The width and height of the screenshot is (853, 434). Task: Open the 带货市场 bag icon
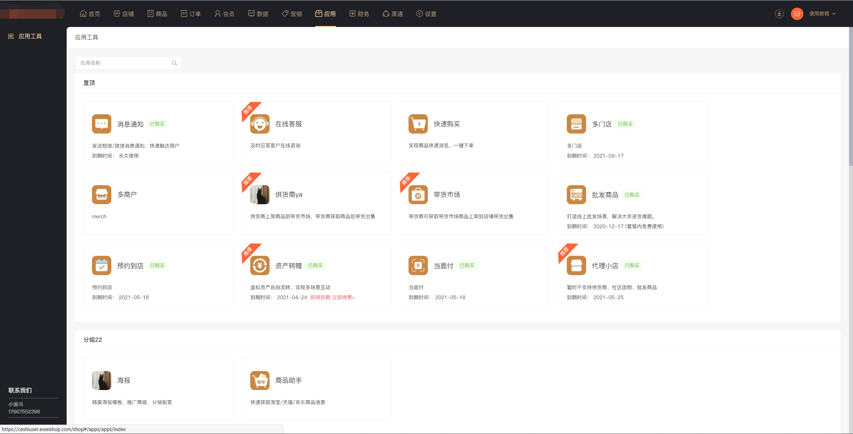(418, 195)
